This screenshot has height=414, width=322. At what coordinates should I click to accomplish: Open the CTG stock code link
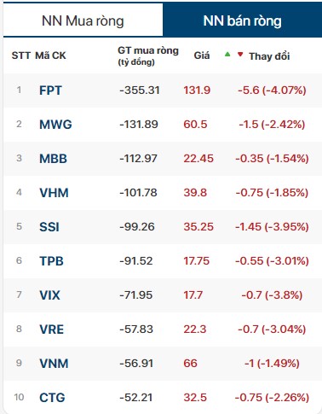pyautogui.click(x=52, y=398)
